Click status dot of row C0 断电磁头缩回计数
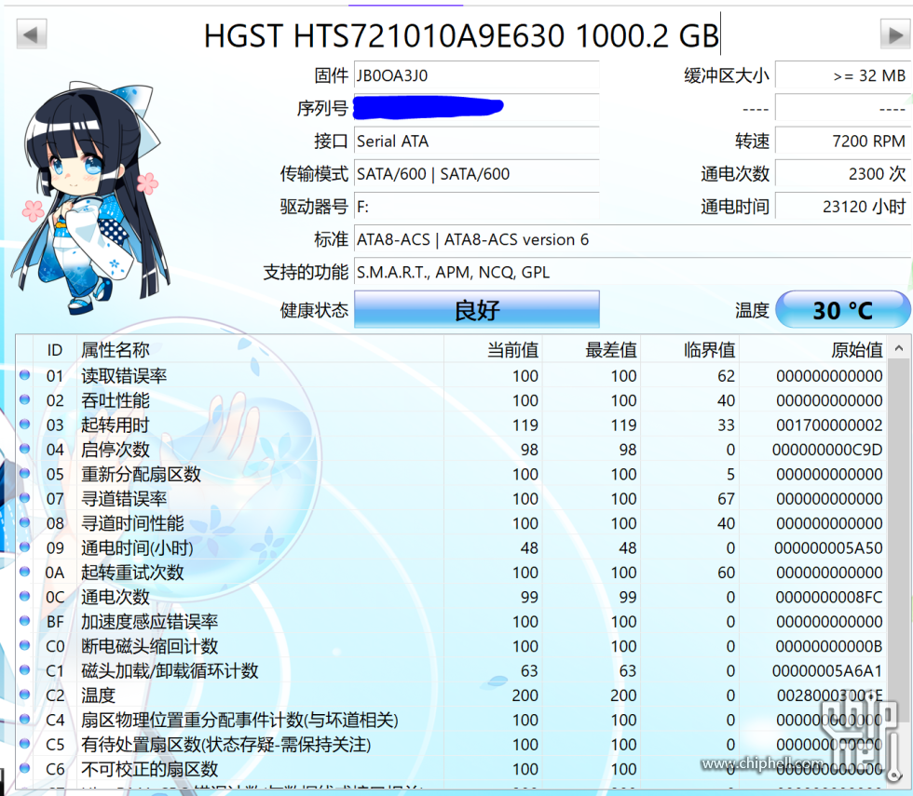913x796 pixels. (x=24, y=644)
